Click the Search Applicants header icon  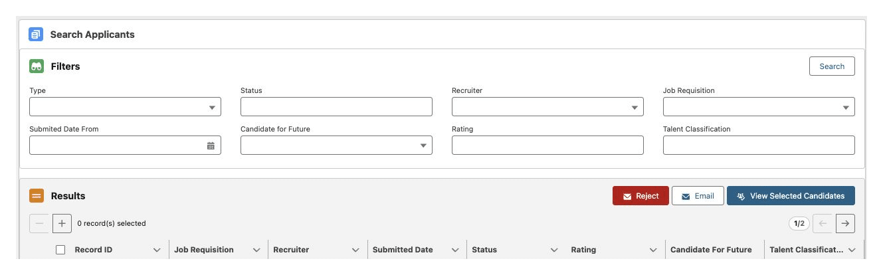pyautogui.click(x=36, y=34)
